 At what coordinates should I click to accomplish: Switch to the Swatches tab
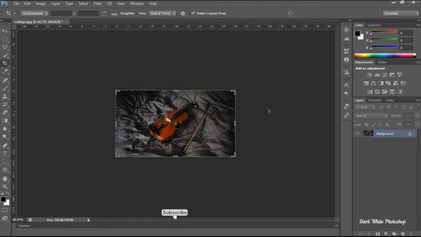[x=374, y=25]
